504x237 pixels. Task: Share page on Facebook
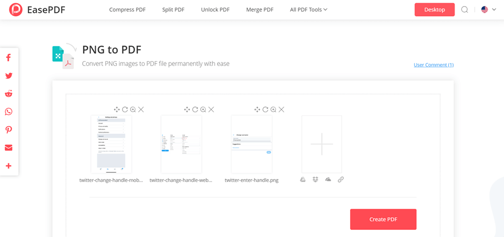(x=9, y=57)
